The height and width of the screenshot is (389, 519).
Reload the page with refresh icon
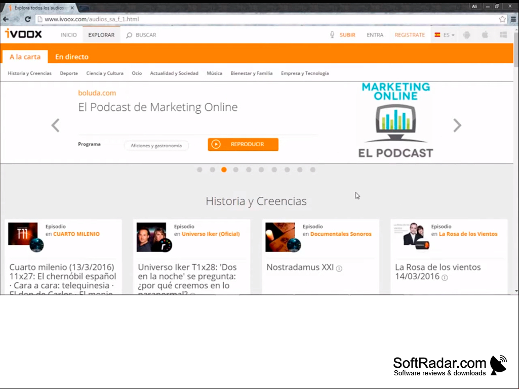(28, 19)
